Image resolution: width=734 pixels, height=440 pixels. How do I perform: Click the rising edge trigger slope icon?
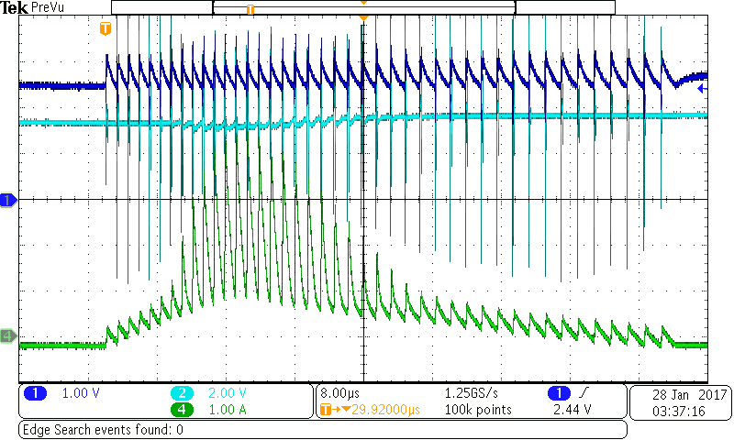(x=584, y=392)
